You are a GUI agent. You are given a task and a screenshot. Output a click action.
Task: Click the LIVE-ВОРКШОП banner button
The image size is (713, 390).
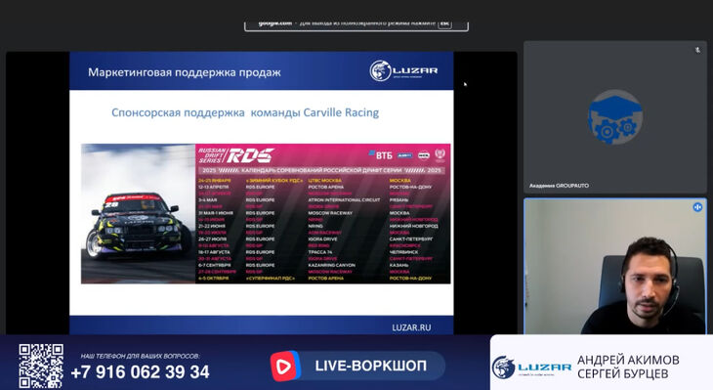pyautogui.click(x=357, y=366)
